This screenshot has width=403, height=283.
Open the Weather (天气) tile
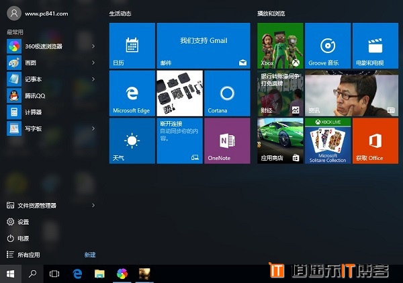(132, 140)
